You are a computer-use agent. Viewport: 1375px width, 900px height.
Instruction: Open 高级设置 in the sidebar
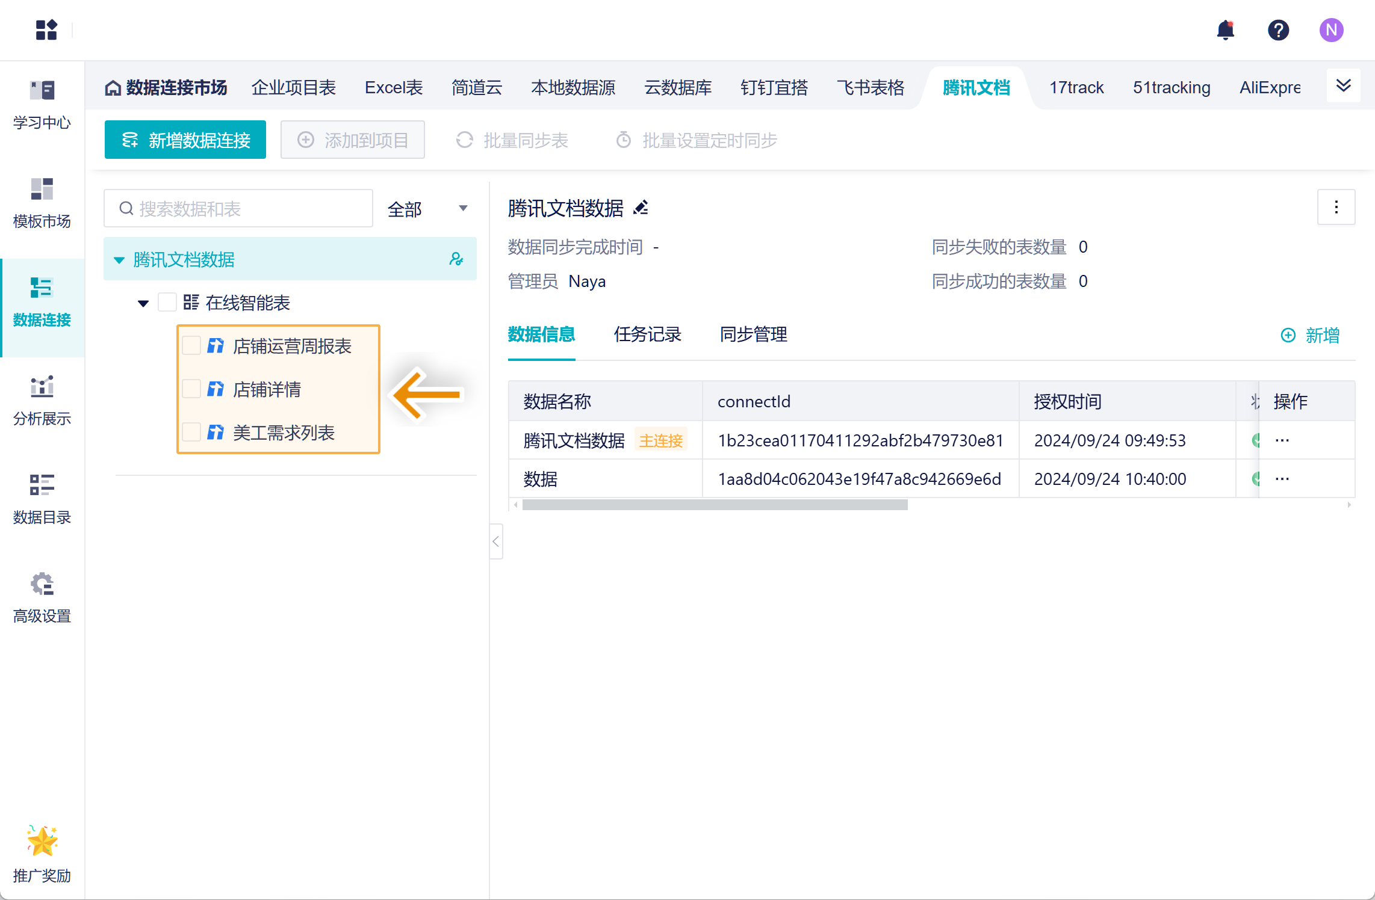point(42,597)
